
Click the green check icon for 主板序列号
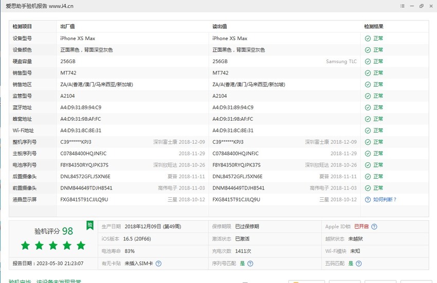coord(368,154)
